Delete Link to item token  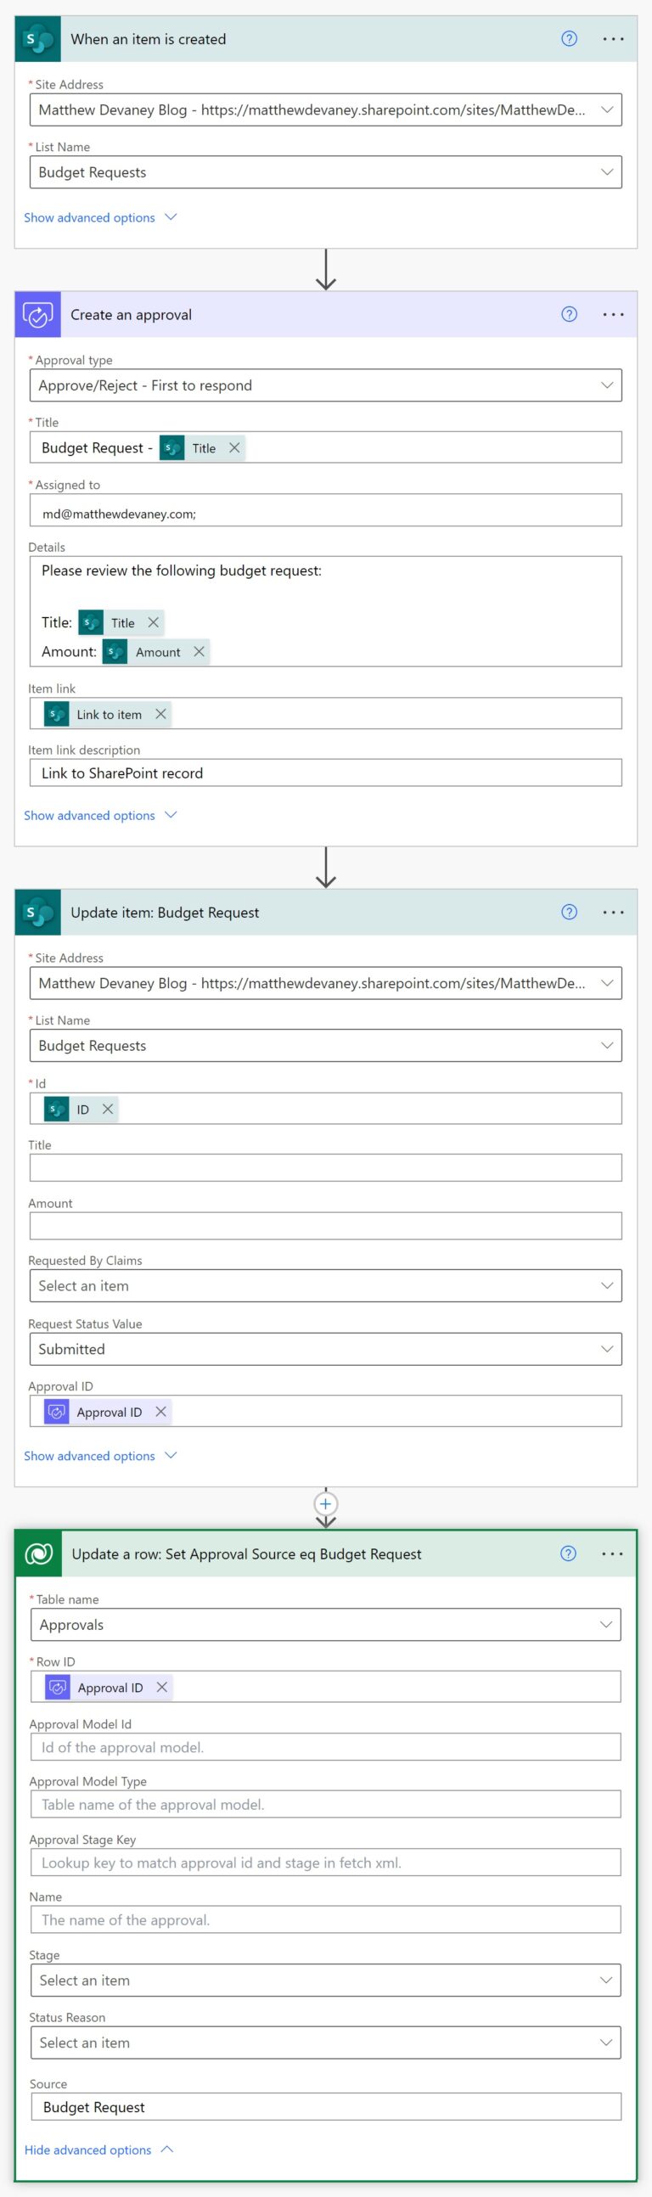click(160, 714)
